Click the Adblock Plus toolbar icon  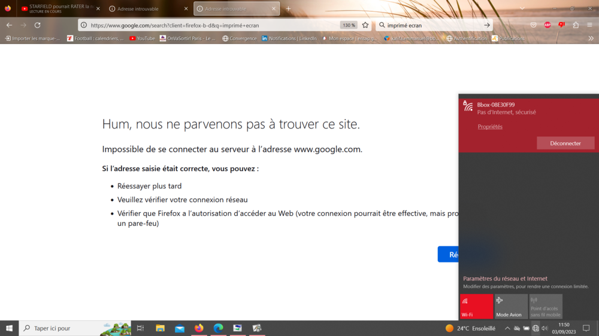point(547,25)
